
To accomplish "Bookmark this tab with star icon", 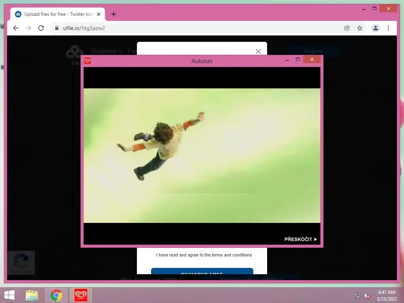I will tap(360, 28).
